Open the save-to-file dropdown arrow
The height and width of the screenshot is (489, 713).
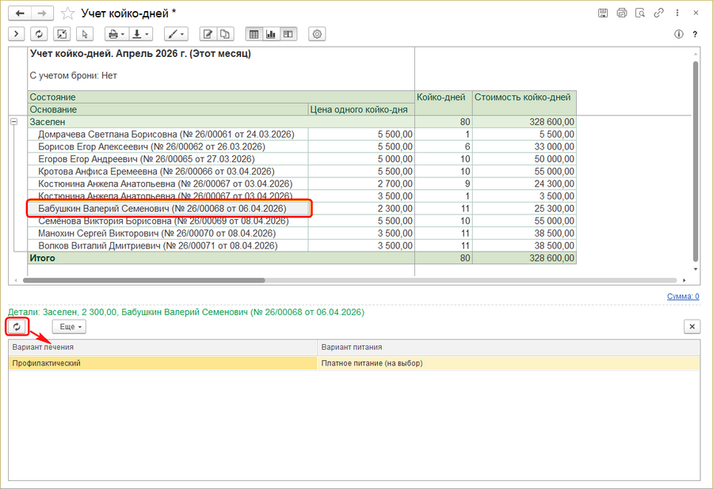pos(146,34)
